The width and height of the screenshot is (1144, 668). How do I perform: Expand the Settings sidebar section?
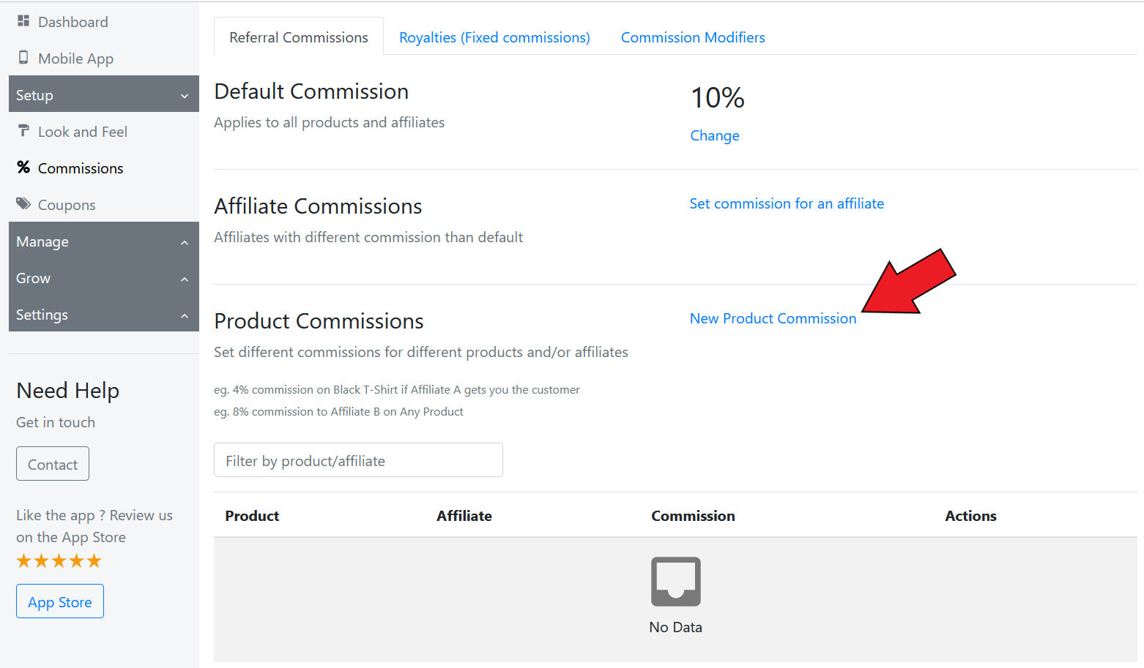tap(103, 315)
